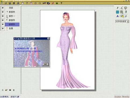Select the highlighted 新部件 layer row
The height and width of the screenshot is (98, 130).
pos(12,24)
